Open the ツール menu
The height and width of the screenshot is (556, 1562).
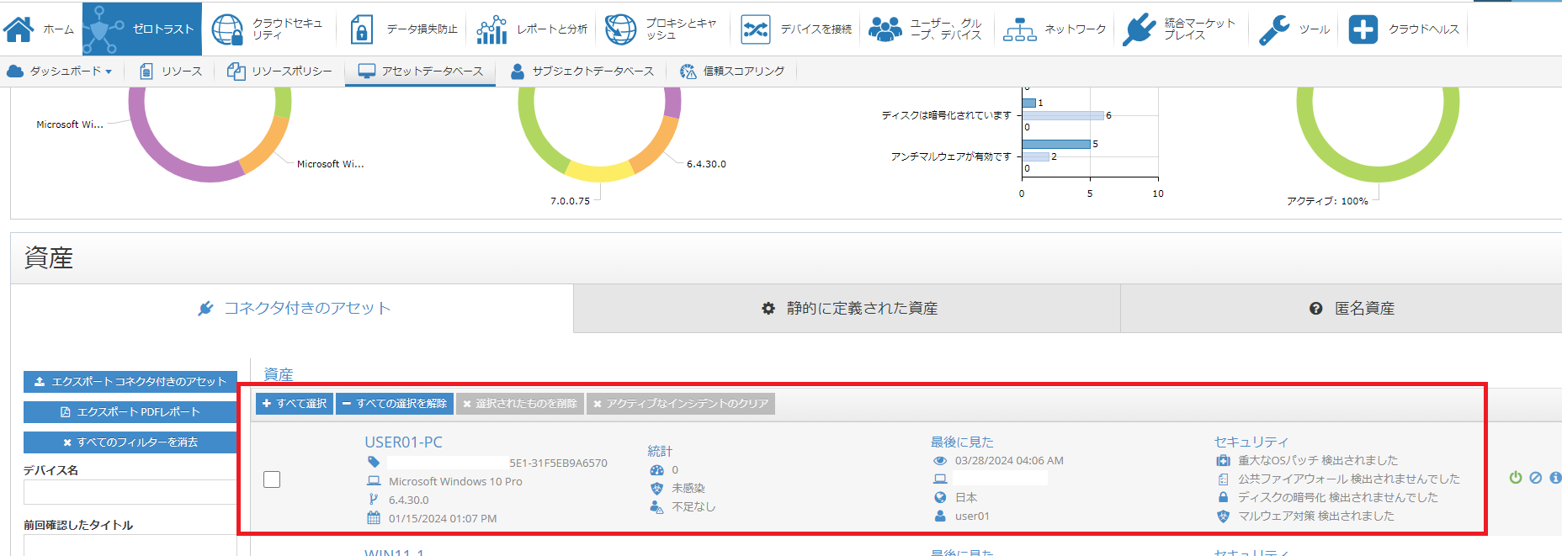click(x=1294, y=29)
